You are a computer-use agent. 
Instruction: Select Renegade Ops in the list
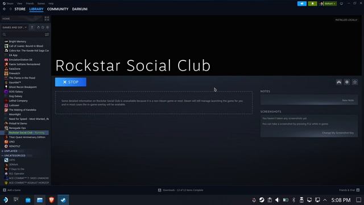click(x=17, y=128)
